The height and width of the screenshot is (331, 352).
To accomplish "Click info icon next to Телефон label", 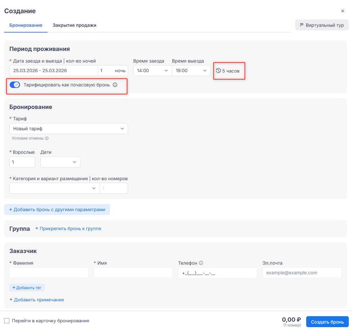I will [201, 263].
